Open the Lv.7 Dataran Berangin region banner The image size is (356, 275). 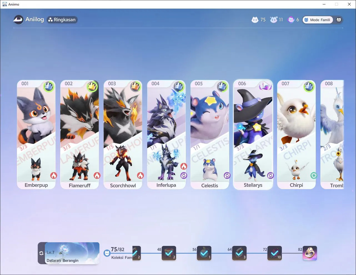(x=72, y=253)
